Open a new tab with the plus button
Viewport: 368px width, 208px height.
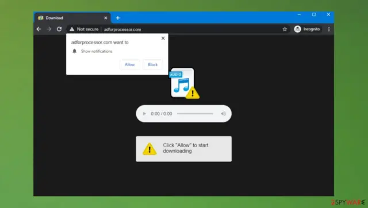(x=118, y=18)
